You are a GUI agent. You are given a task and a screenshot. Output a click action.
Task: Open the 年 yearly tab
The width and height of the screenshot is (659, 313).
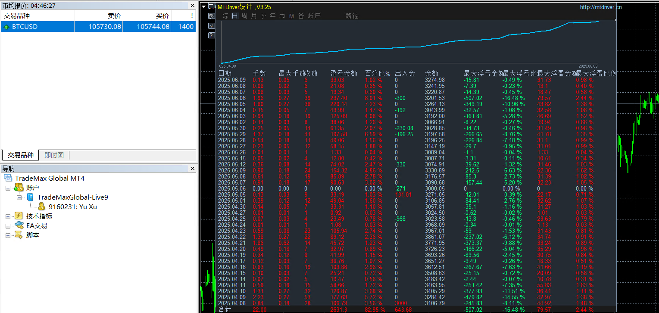click(273, 16)
